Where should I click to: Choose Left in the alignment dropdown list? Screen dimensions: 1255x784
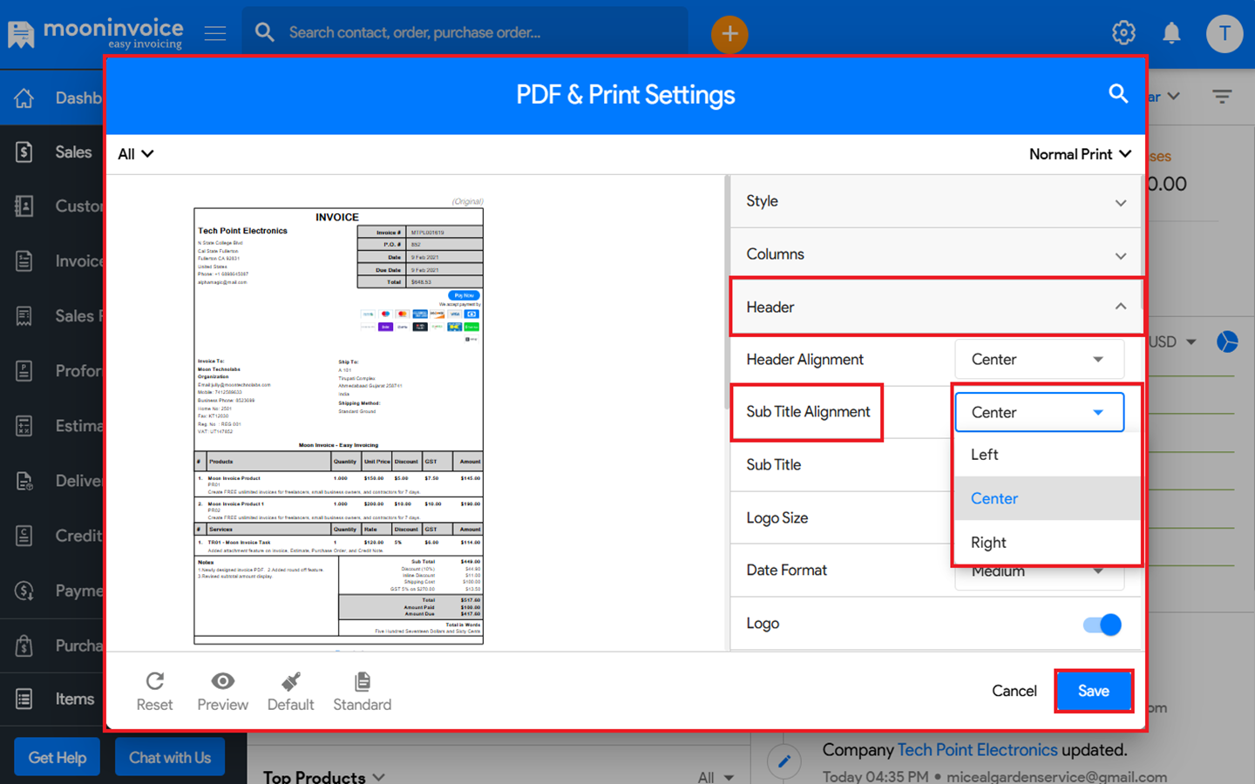983,454
